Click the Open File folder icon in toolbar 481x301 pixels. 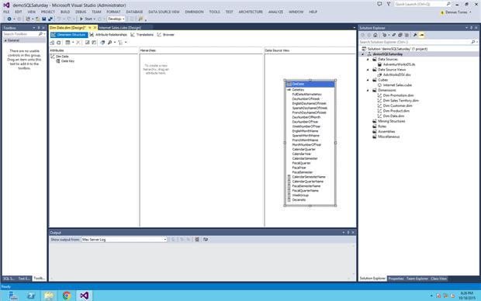37,19
